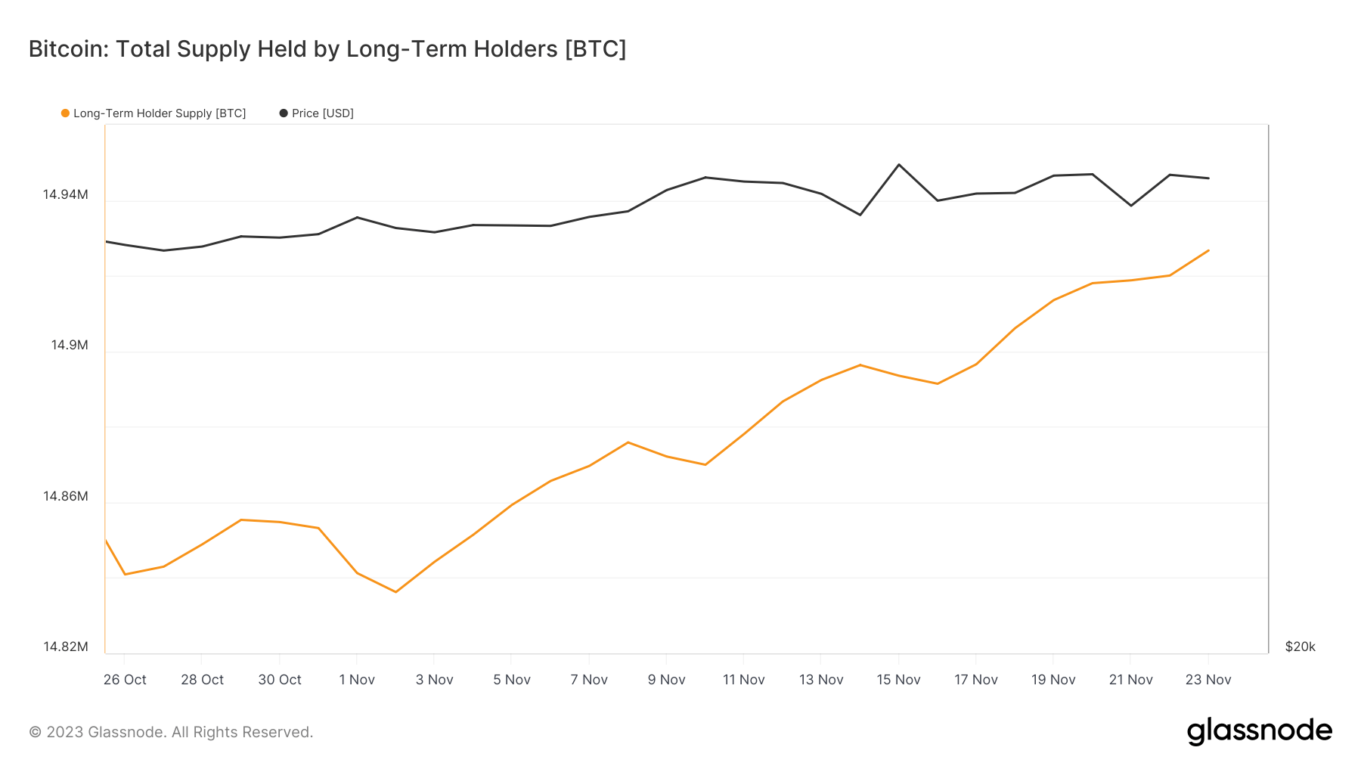The image size is (1361, 766).
Task: Click the 14.9M y-axis label
Action: click(70, 346)
